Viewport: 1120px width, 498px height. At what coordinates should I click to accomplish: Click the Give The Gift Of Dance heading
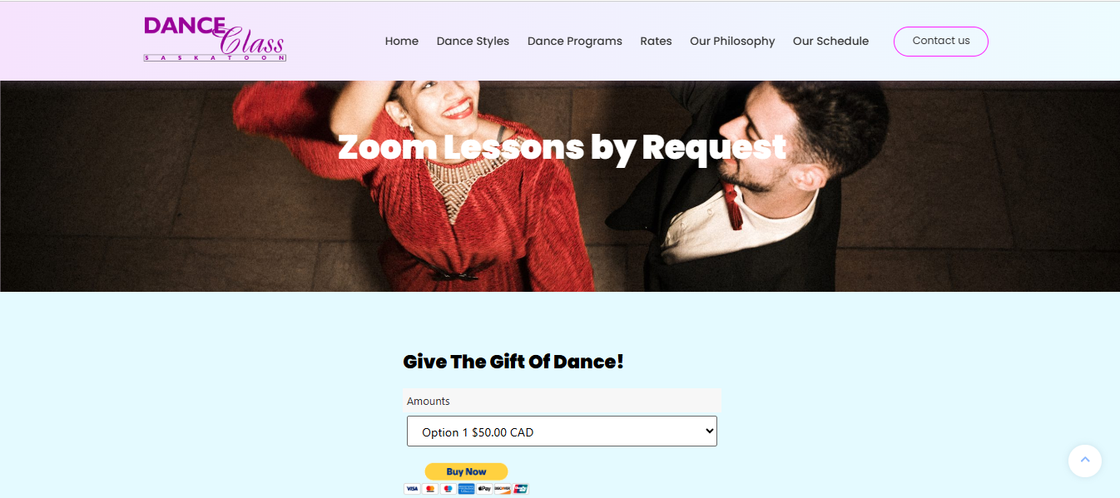(513, 362)
